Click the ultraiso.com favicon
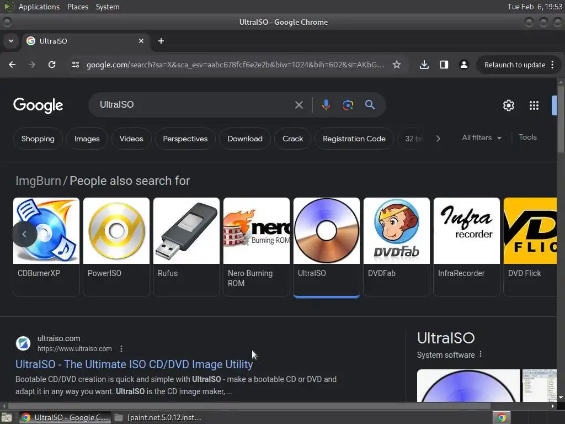Viewport: 565px width, 424px height. (23, 343)
